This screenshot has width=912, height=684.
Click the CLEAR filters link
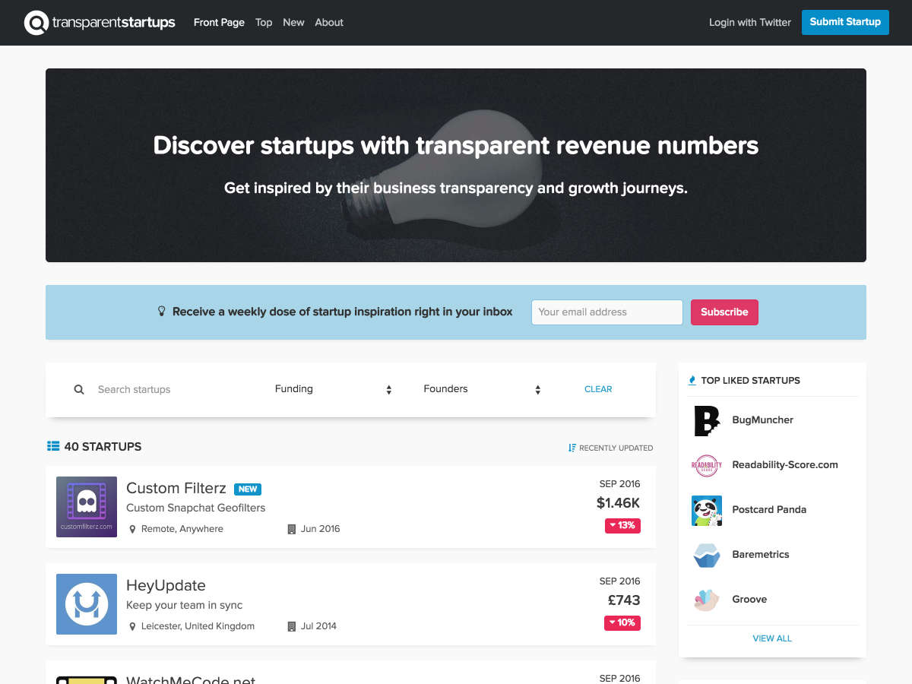coord(598,389)
